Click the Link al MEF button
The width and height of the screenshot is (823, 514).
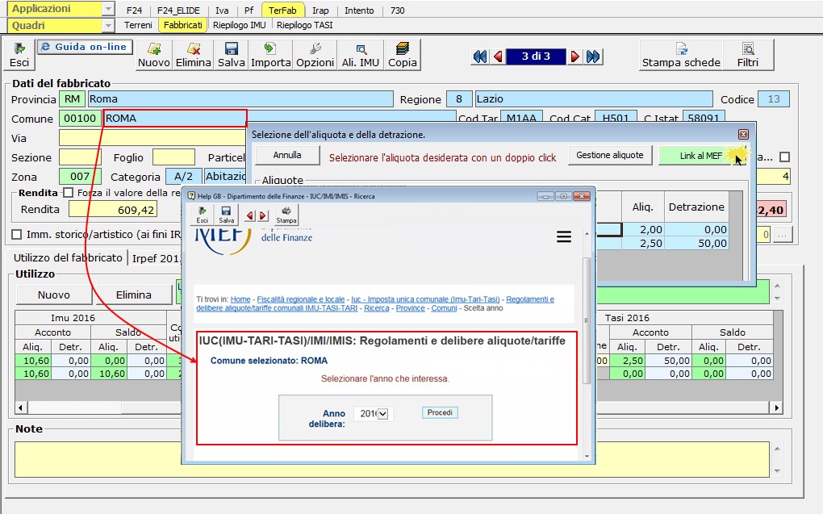tap(701, 156)
